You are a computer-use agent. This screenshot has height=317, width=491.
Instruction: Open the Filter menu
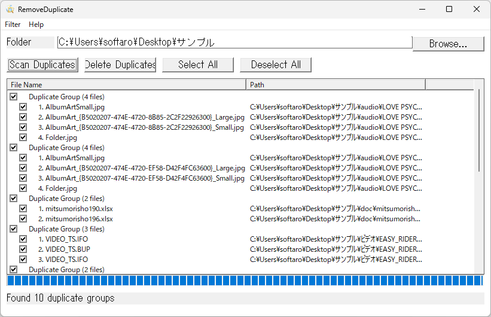13,25
